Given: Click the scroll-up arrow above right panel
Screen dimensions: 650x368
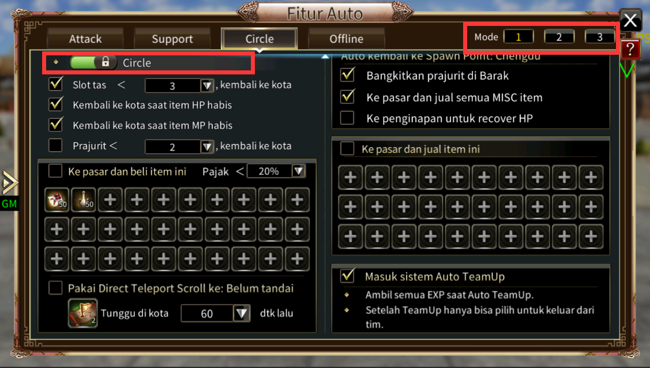Looking at the screenshot, I should tap(325, 57).
